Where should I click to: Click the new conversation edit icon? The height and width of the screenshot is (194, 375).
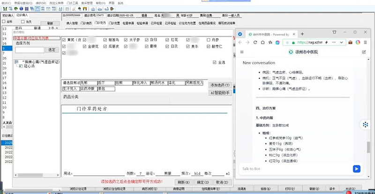click(364, 52)
